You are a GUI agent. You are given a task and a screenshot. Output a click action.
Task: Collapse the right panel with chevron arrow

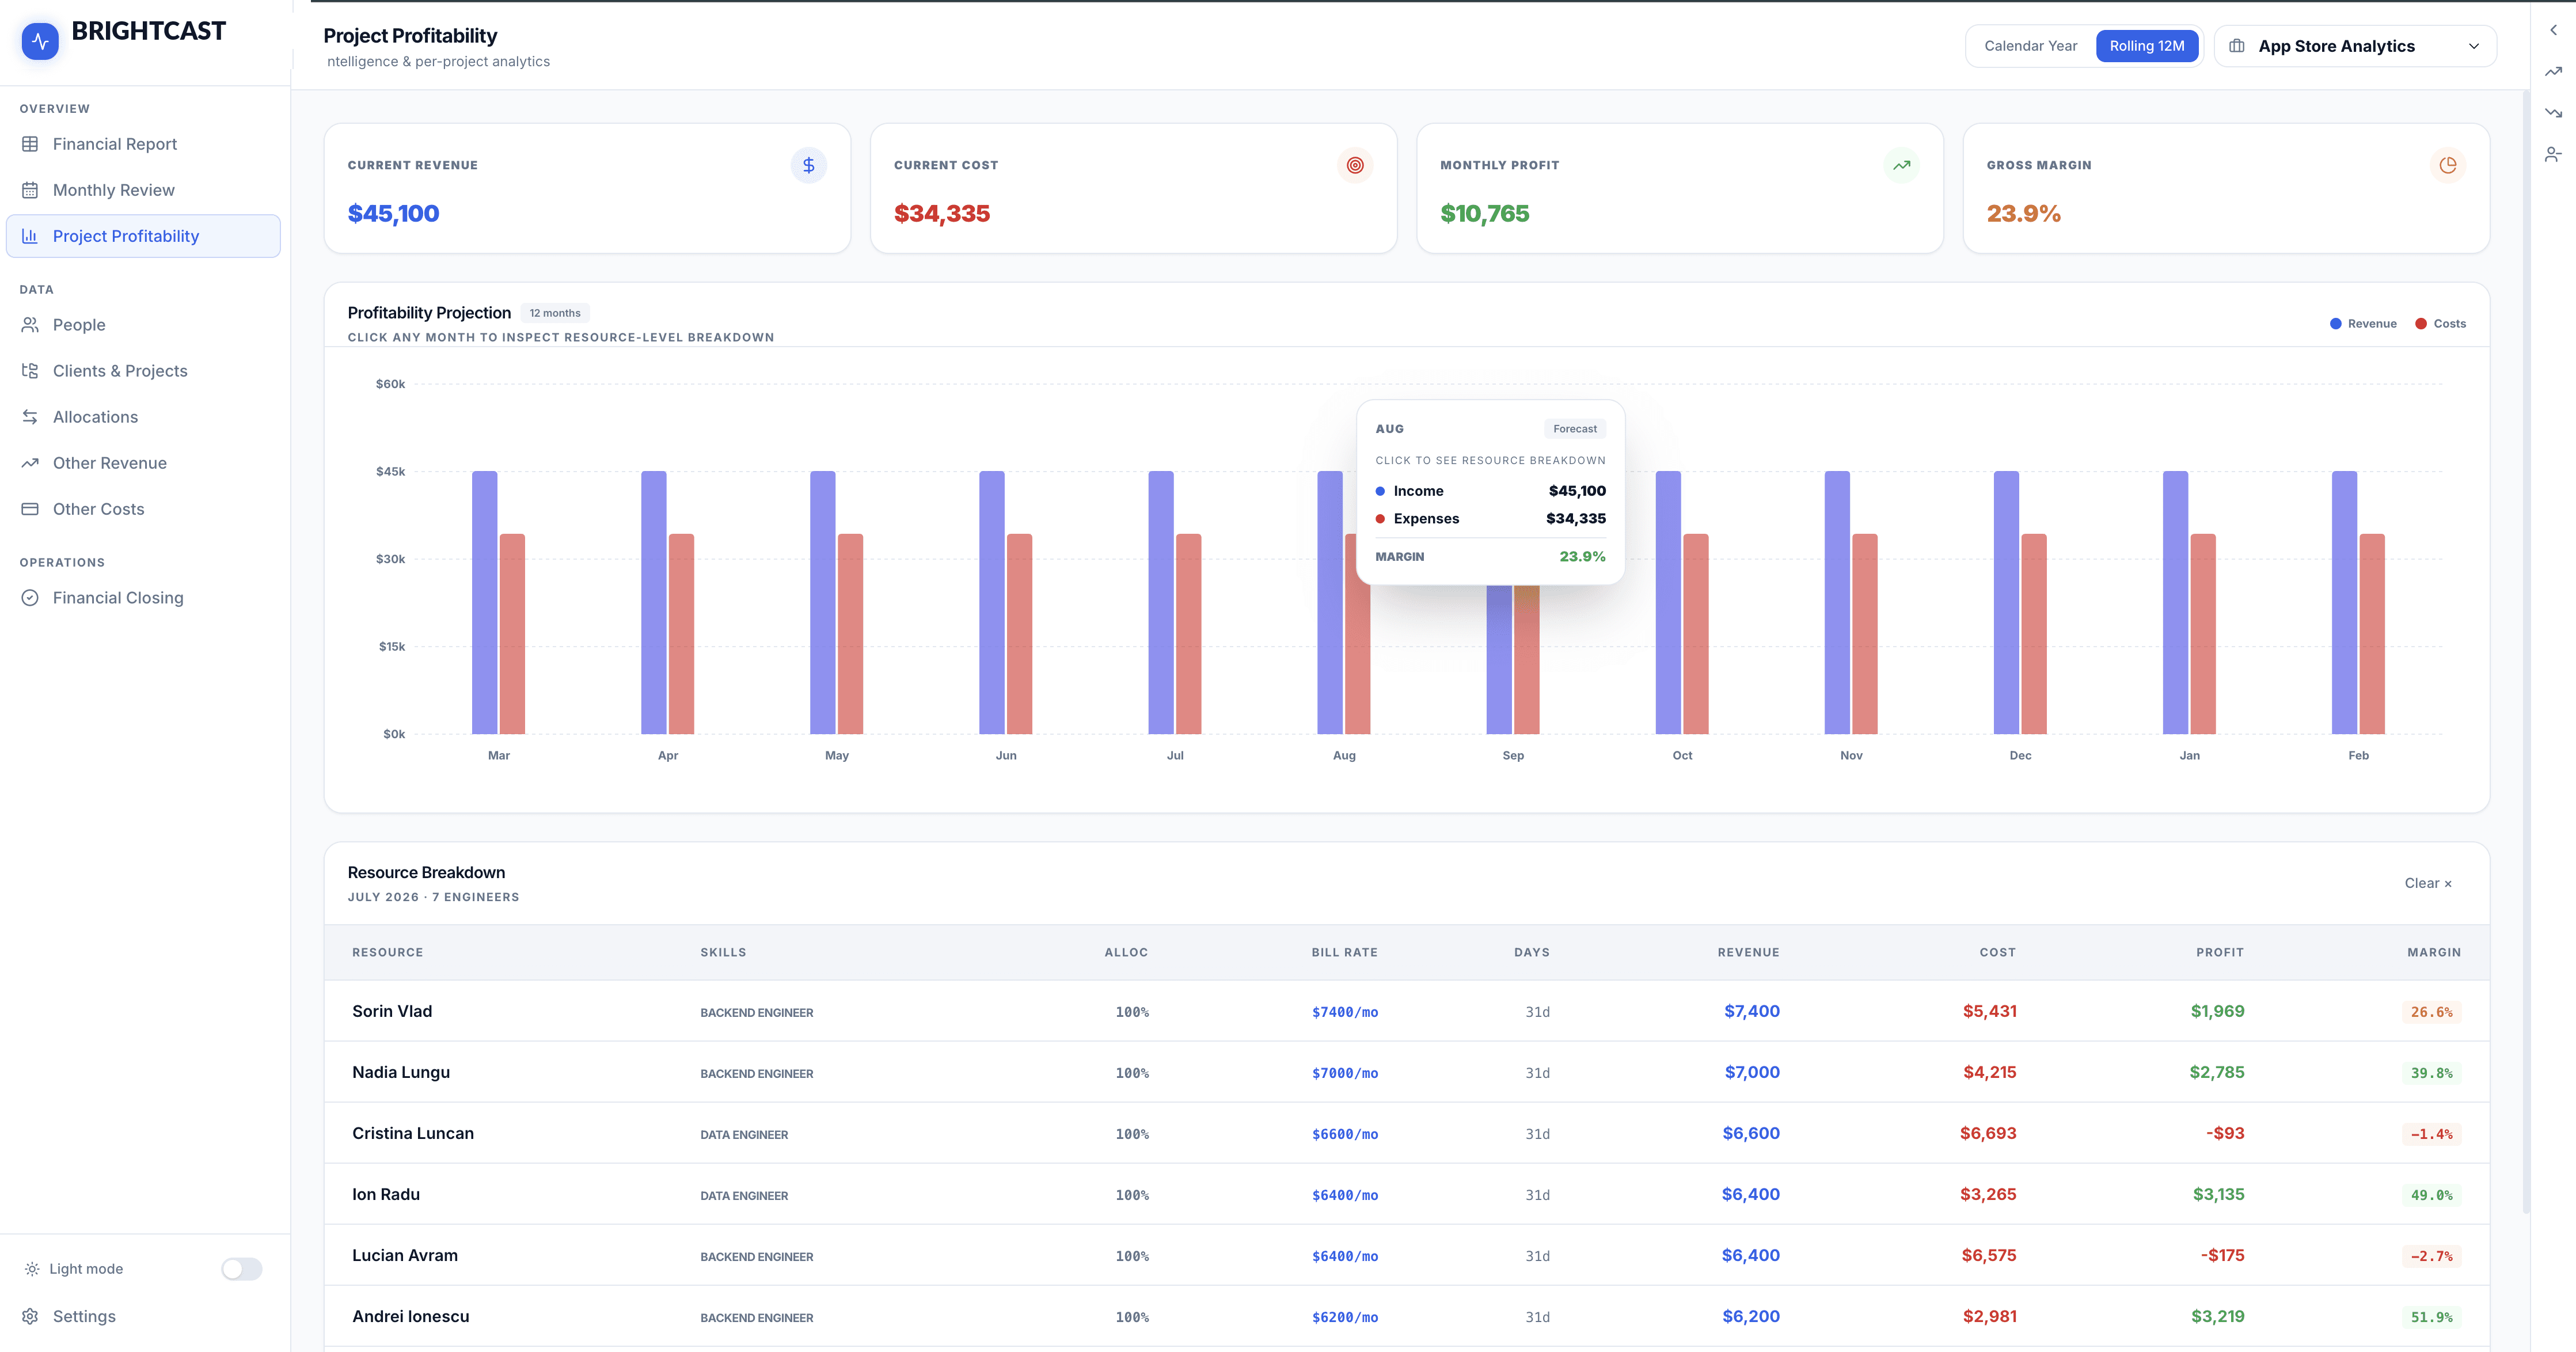point(2553,30)
